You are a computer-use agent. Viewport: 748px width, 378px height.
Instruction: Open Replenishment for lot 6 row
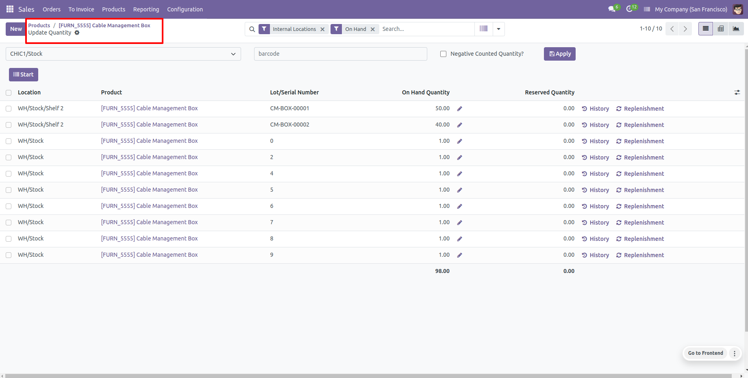tap(640, 206)
